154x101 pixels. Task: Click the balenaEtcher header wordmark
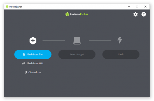pyautogui.click(x=79, y=14)
